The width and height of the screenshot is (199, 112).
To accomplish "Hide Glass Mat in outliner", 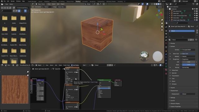I will coord(195,13).
